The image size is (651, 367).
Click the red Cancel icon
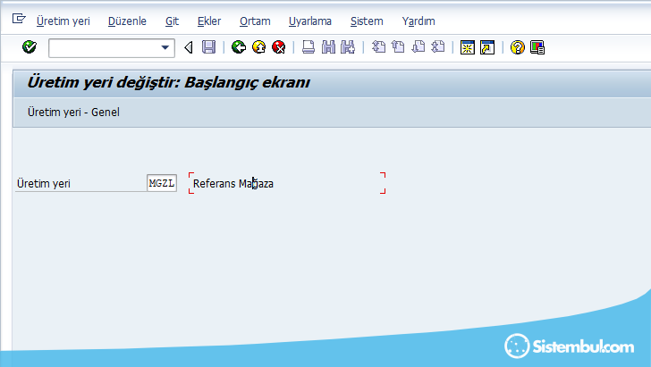279,47
